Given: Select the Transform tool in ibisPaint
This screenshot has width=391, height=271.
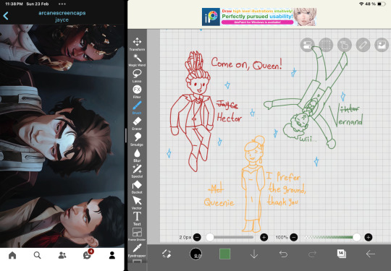Looking at the screenshot, I should pos(137,44).
